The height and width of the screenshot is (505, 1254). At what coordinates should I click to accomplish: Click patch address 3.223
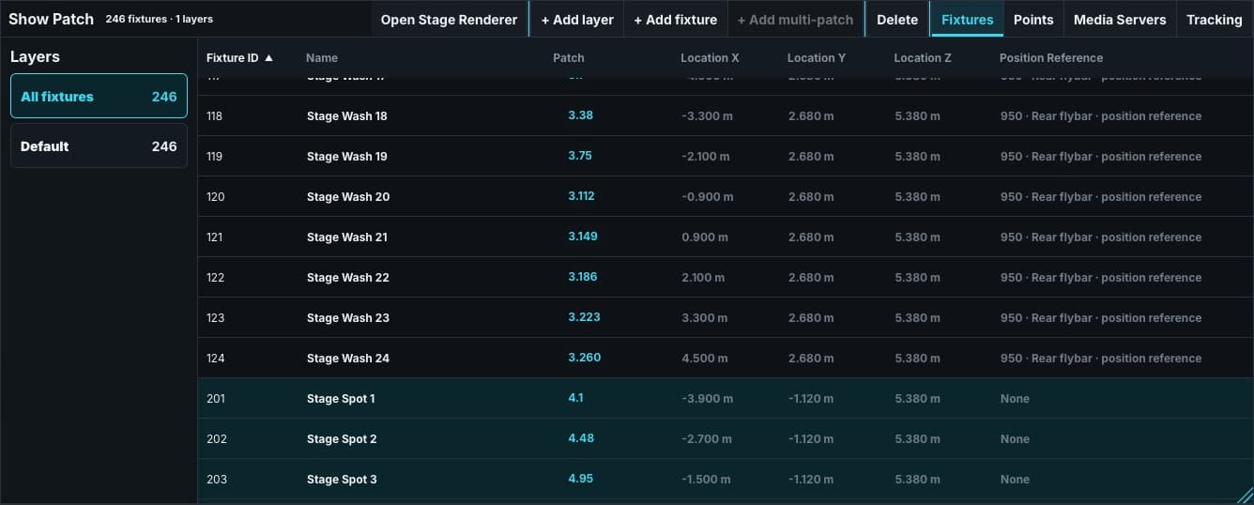(x=584, y=317)
